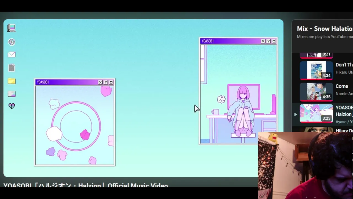Click the 'Namie Am...' channel name in the playlist
353x199 pixels.
344,94
